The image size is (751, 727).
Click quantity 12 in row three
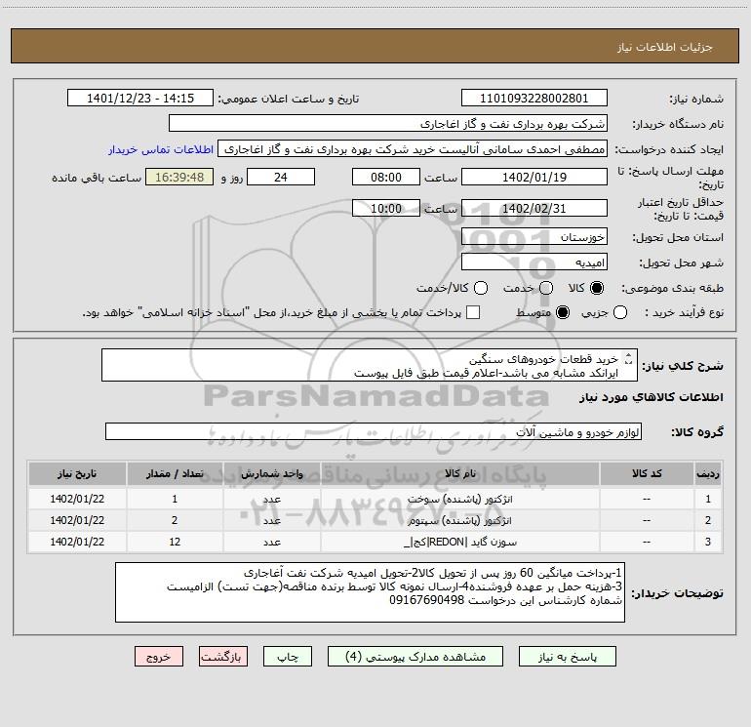tap(175, 542)
